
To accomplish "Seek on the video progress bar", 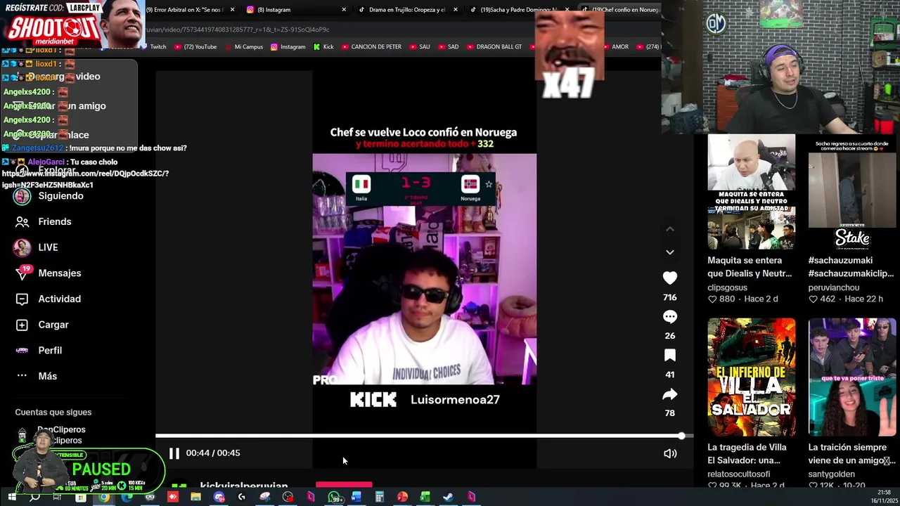I will click(420, 436).
